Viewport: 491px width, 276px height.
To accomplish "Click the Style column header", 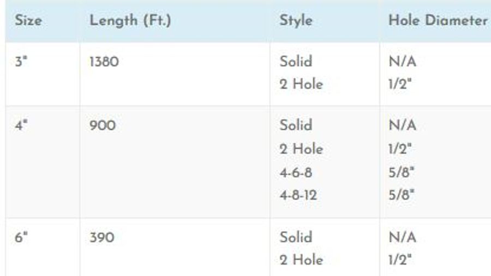I will [296, 21].
